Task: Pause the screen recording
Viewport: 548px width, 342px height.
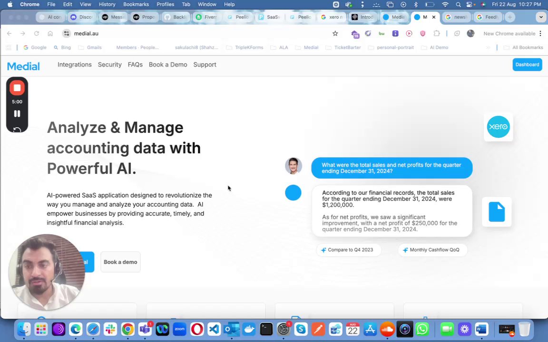Action: click(17, 114)
